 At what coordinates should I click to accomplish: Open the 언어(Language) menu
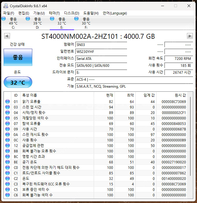click(115, 13)
